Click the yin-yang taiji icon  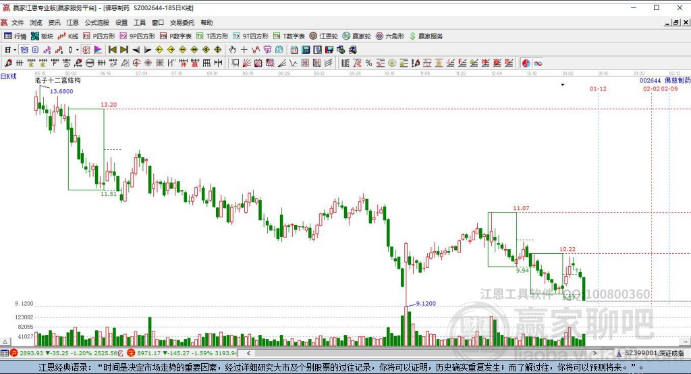pos(526,63)
